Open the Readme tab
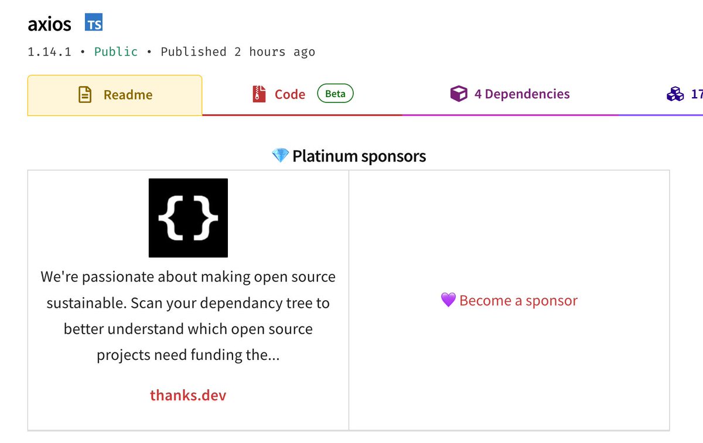The height and width of the screenshot is (443, 703). (115, 95)
